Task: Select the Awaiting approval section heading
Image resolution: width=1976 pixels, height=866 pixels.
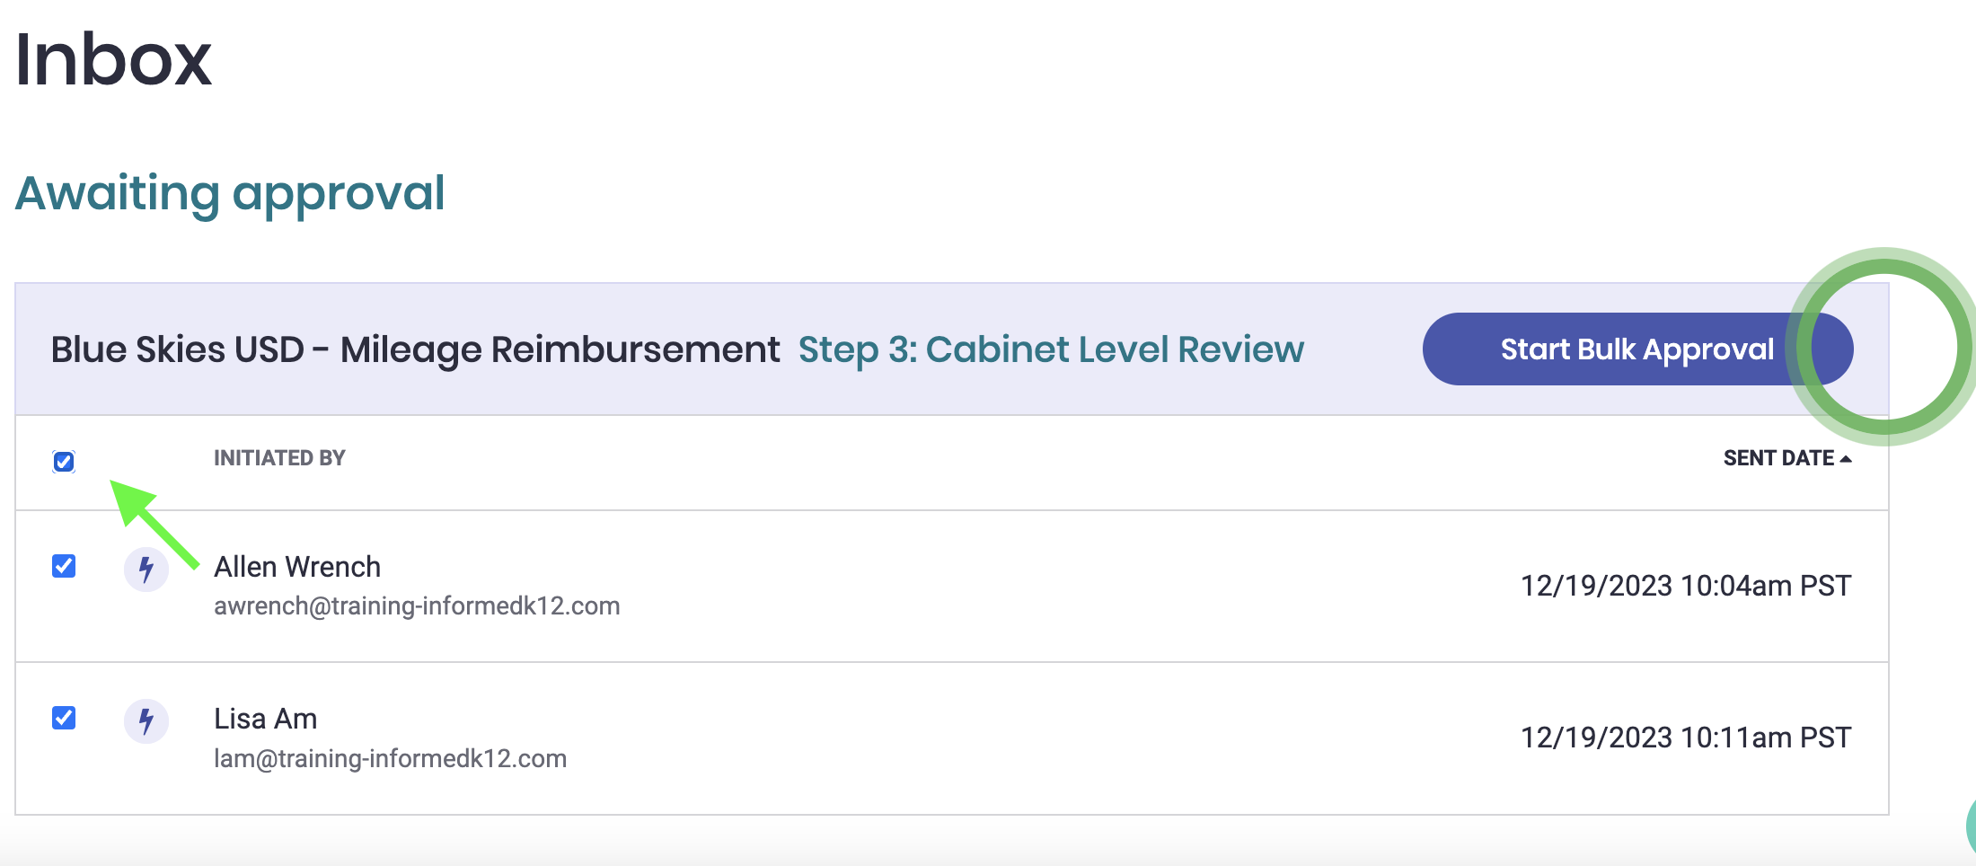Action: [230, 193]
